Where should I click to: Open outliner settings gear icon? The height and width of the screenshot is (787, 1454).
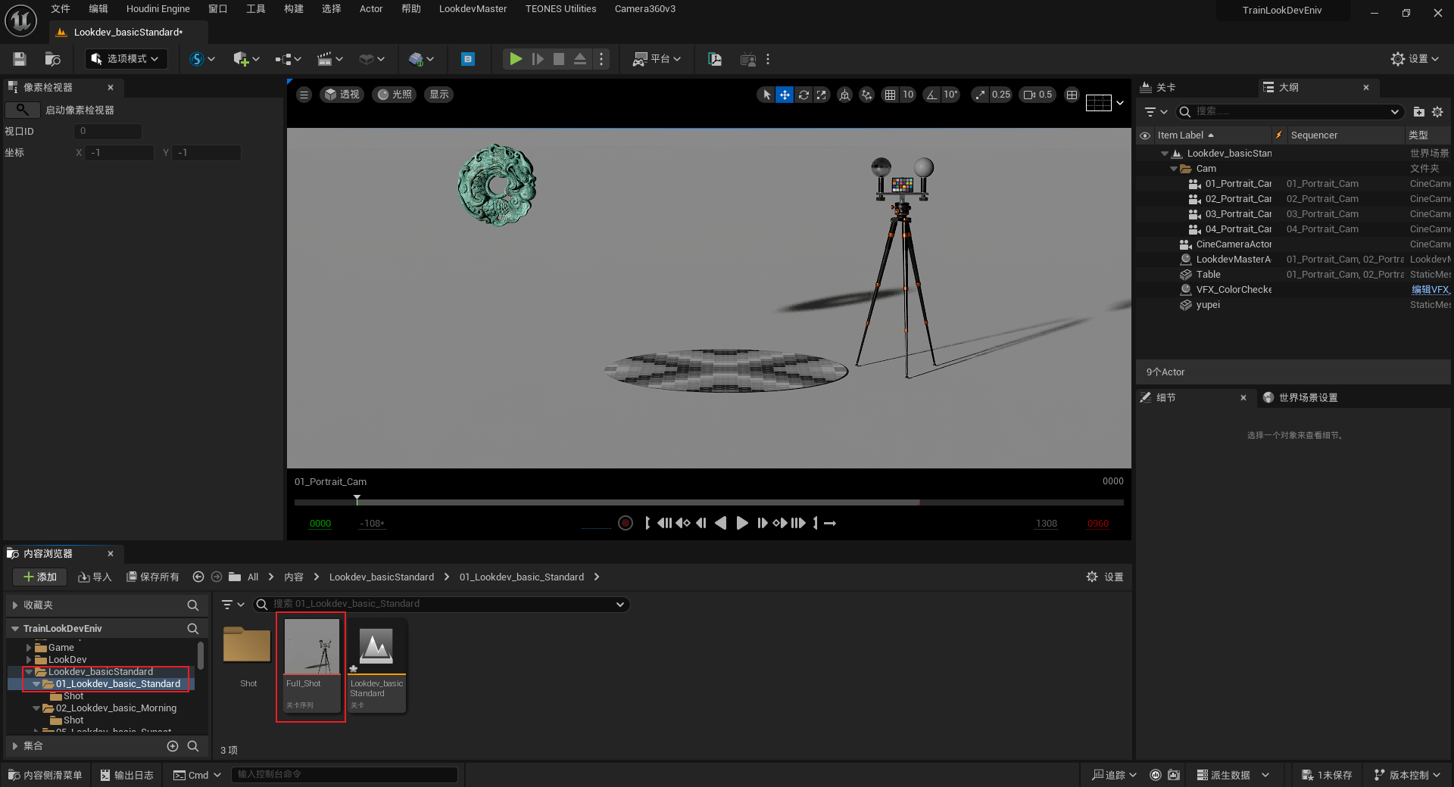(1437, 112)
